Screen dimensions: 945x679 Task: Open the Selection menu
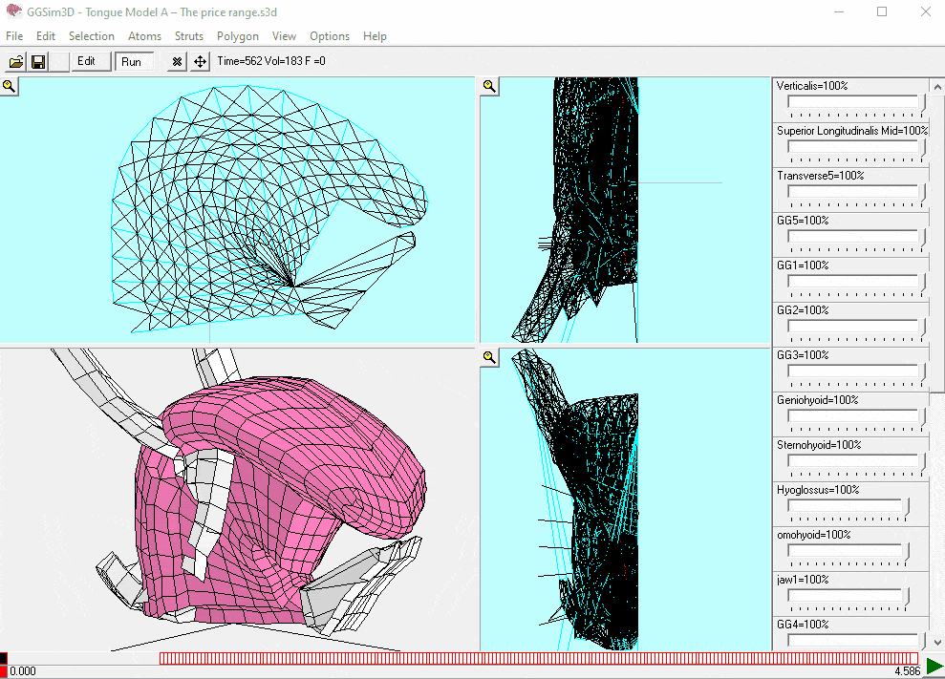pos(92,36)
